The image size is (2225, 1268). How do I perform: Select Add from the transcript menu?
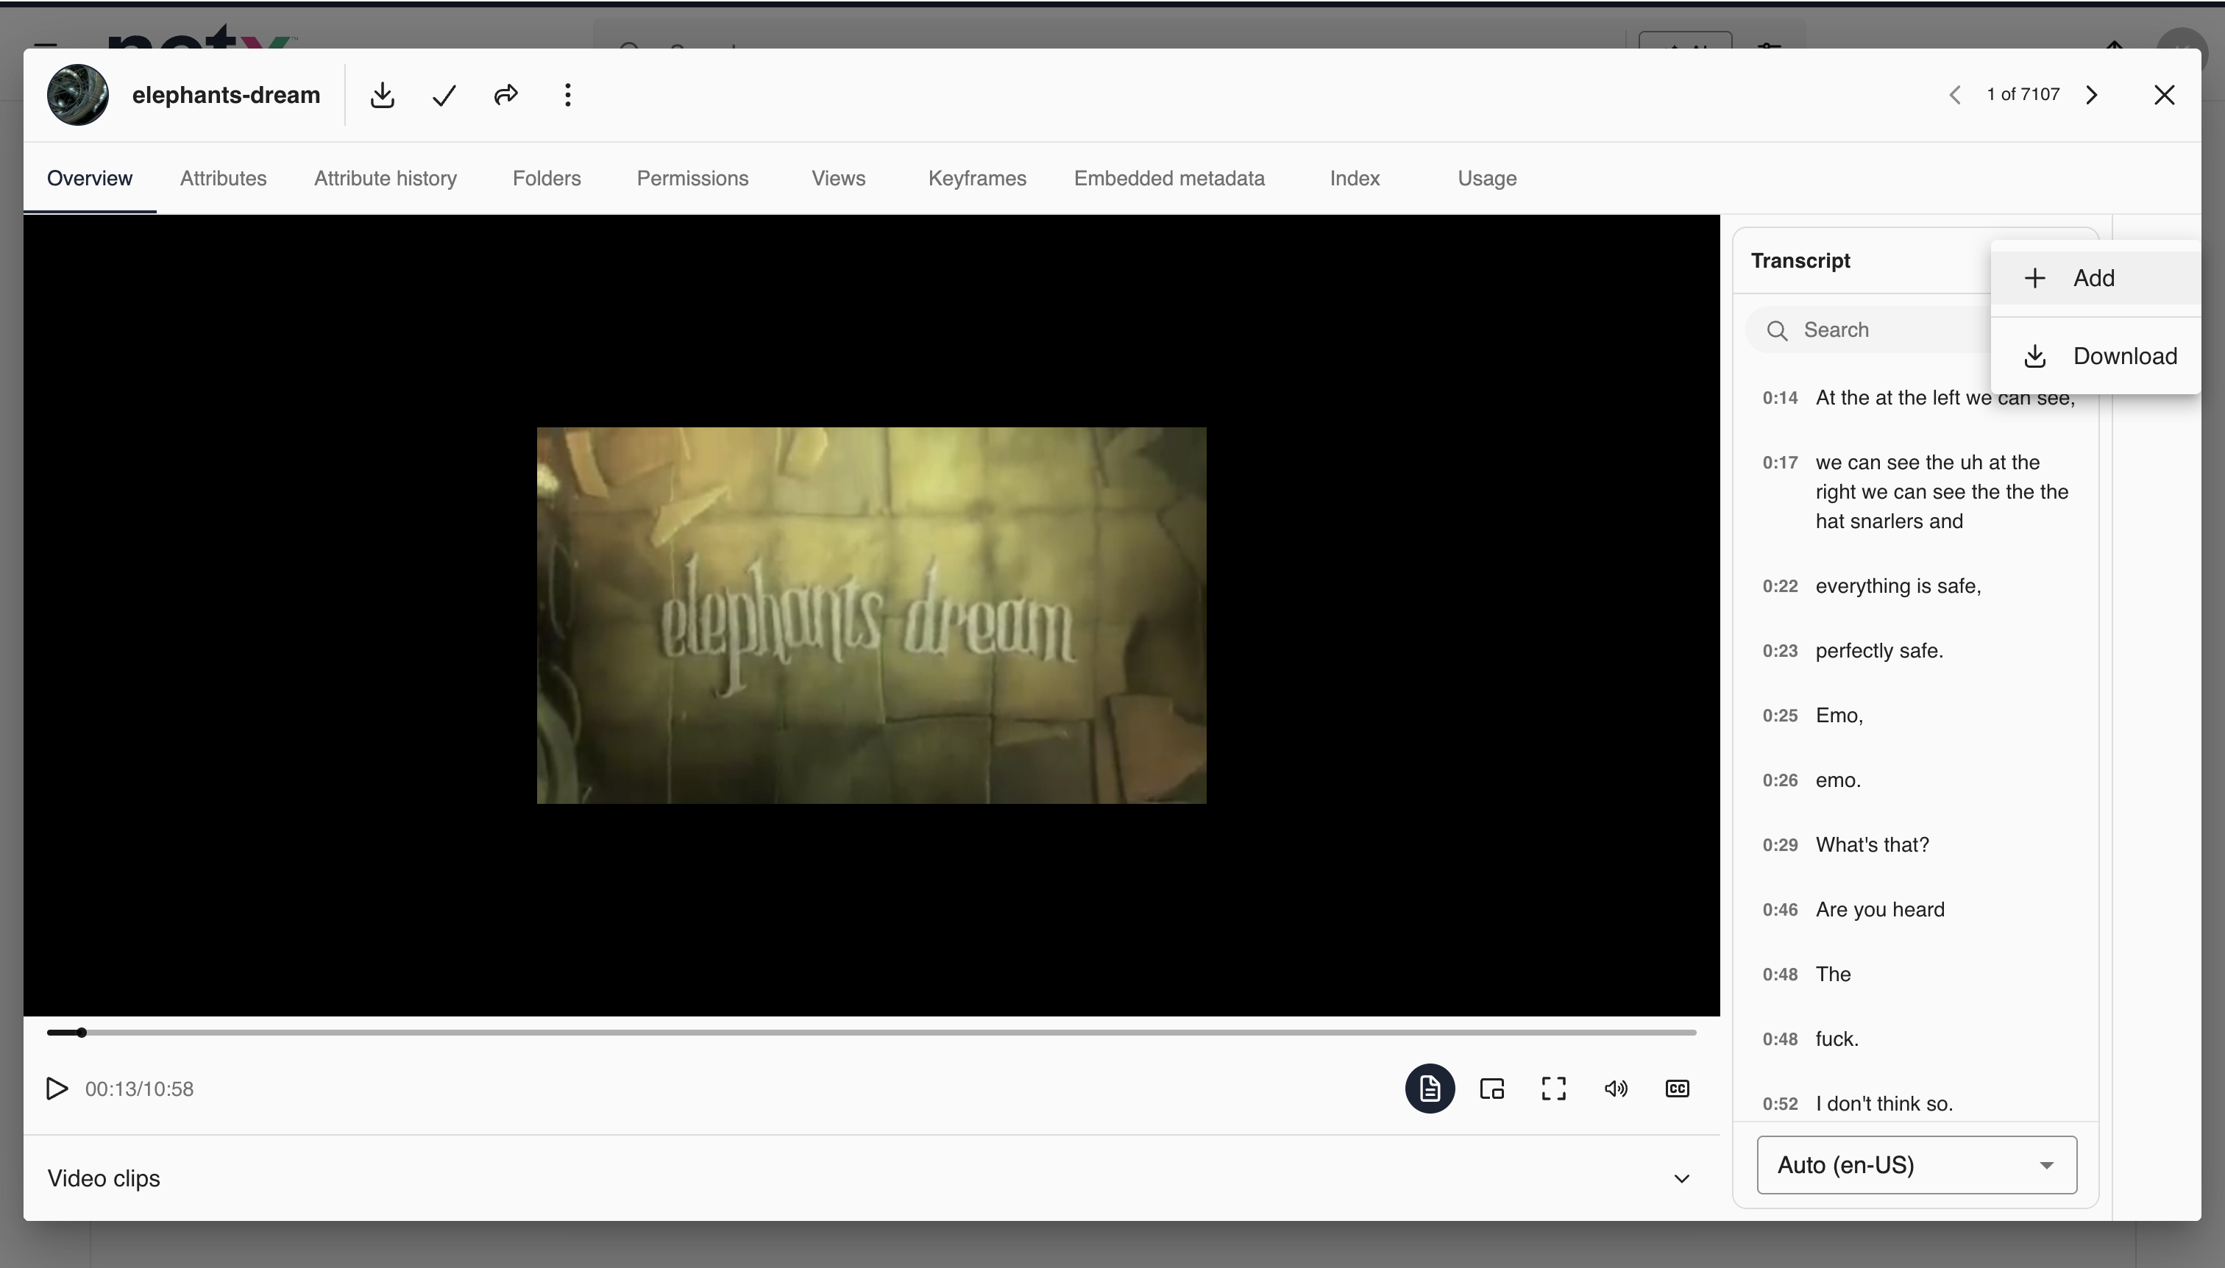coord(2096,278)
